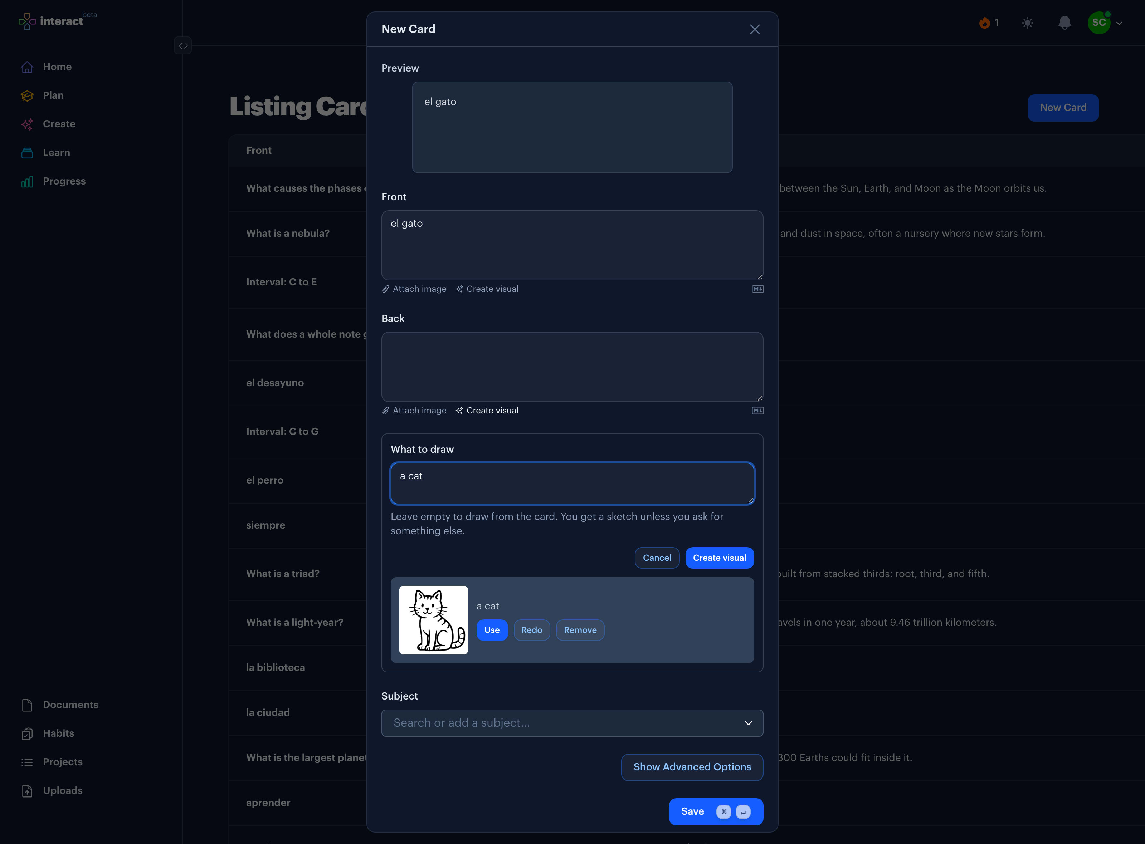Image resolution: width=1145 pixels, height=844 pixels.
Task: Go to Home in the sidebar
Action: (57, 67)
